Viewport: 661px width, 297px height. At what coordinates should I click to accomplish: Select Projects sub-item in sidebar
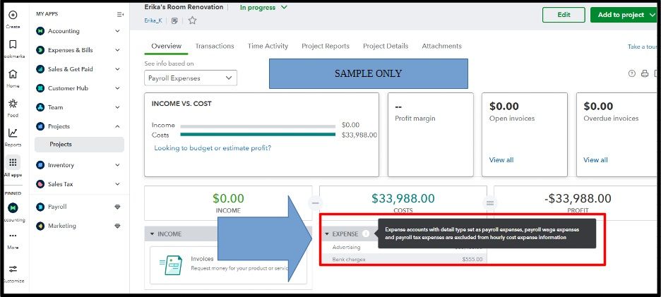(x=79, y=145)
